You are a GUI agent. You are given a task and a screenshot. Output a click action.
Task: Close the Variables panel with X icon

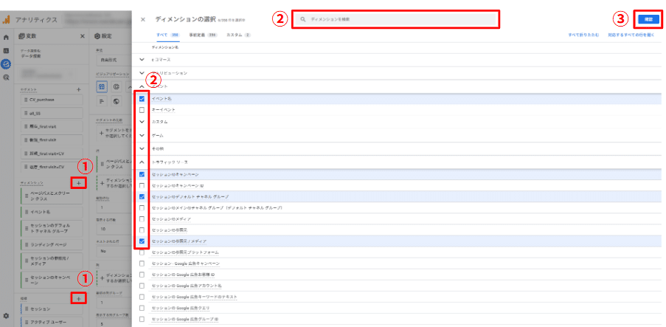click(83, 36)
